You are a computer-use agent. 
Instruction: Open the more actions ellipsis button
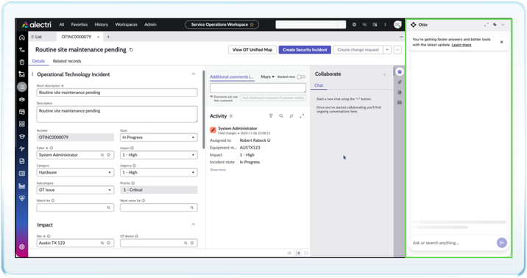point(397,50)
